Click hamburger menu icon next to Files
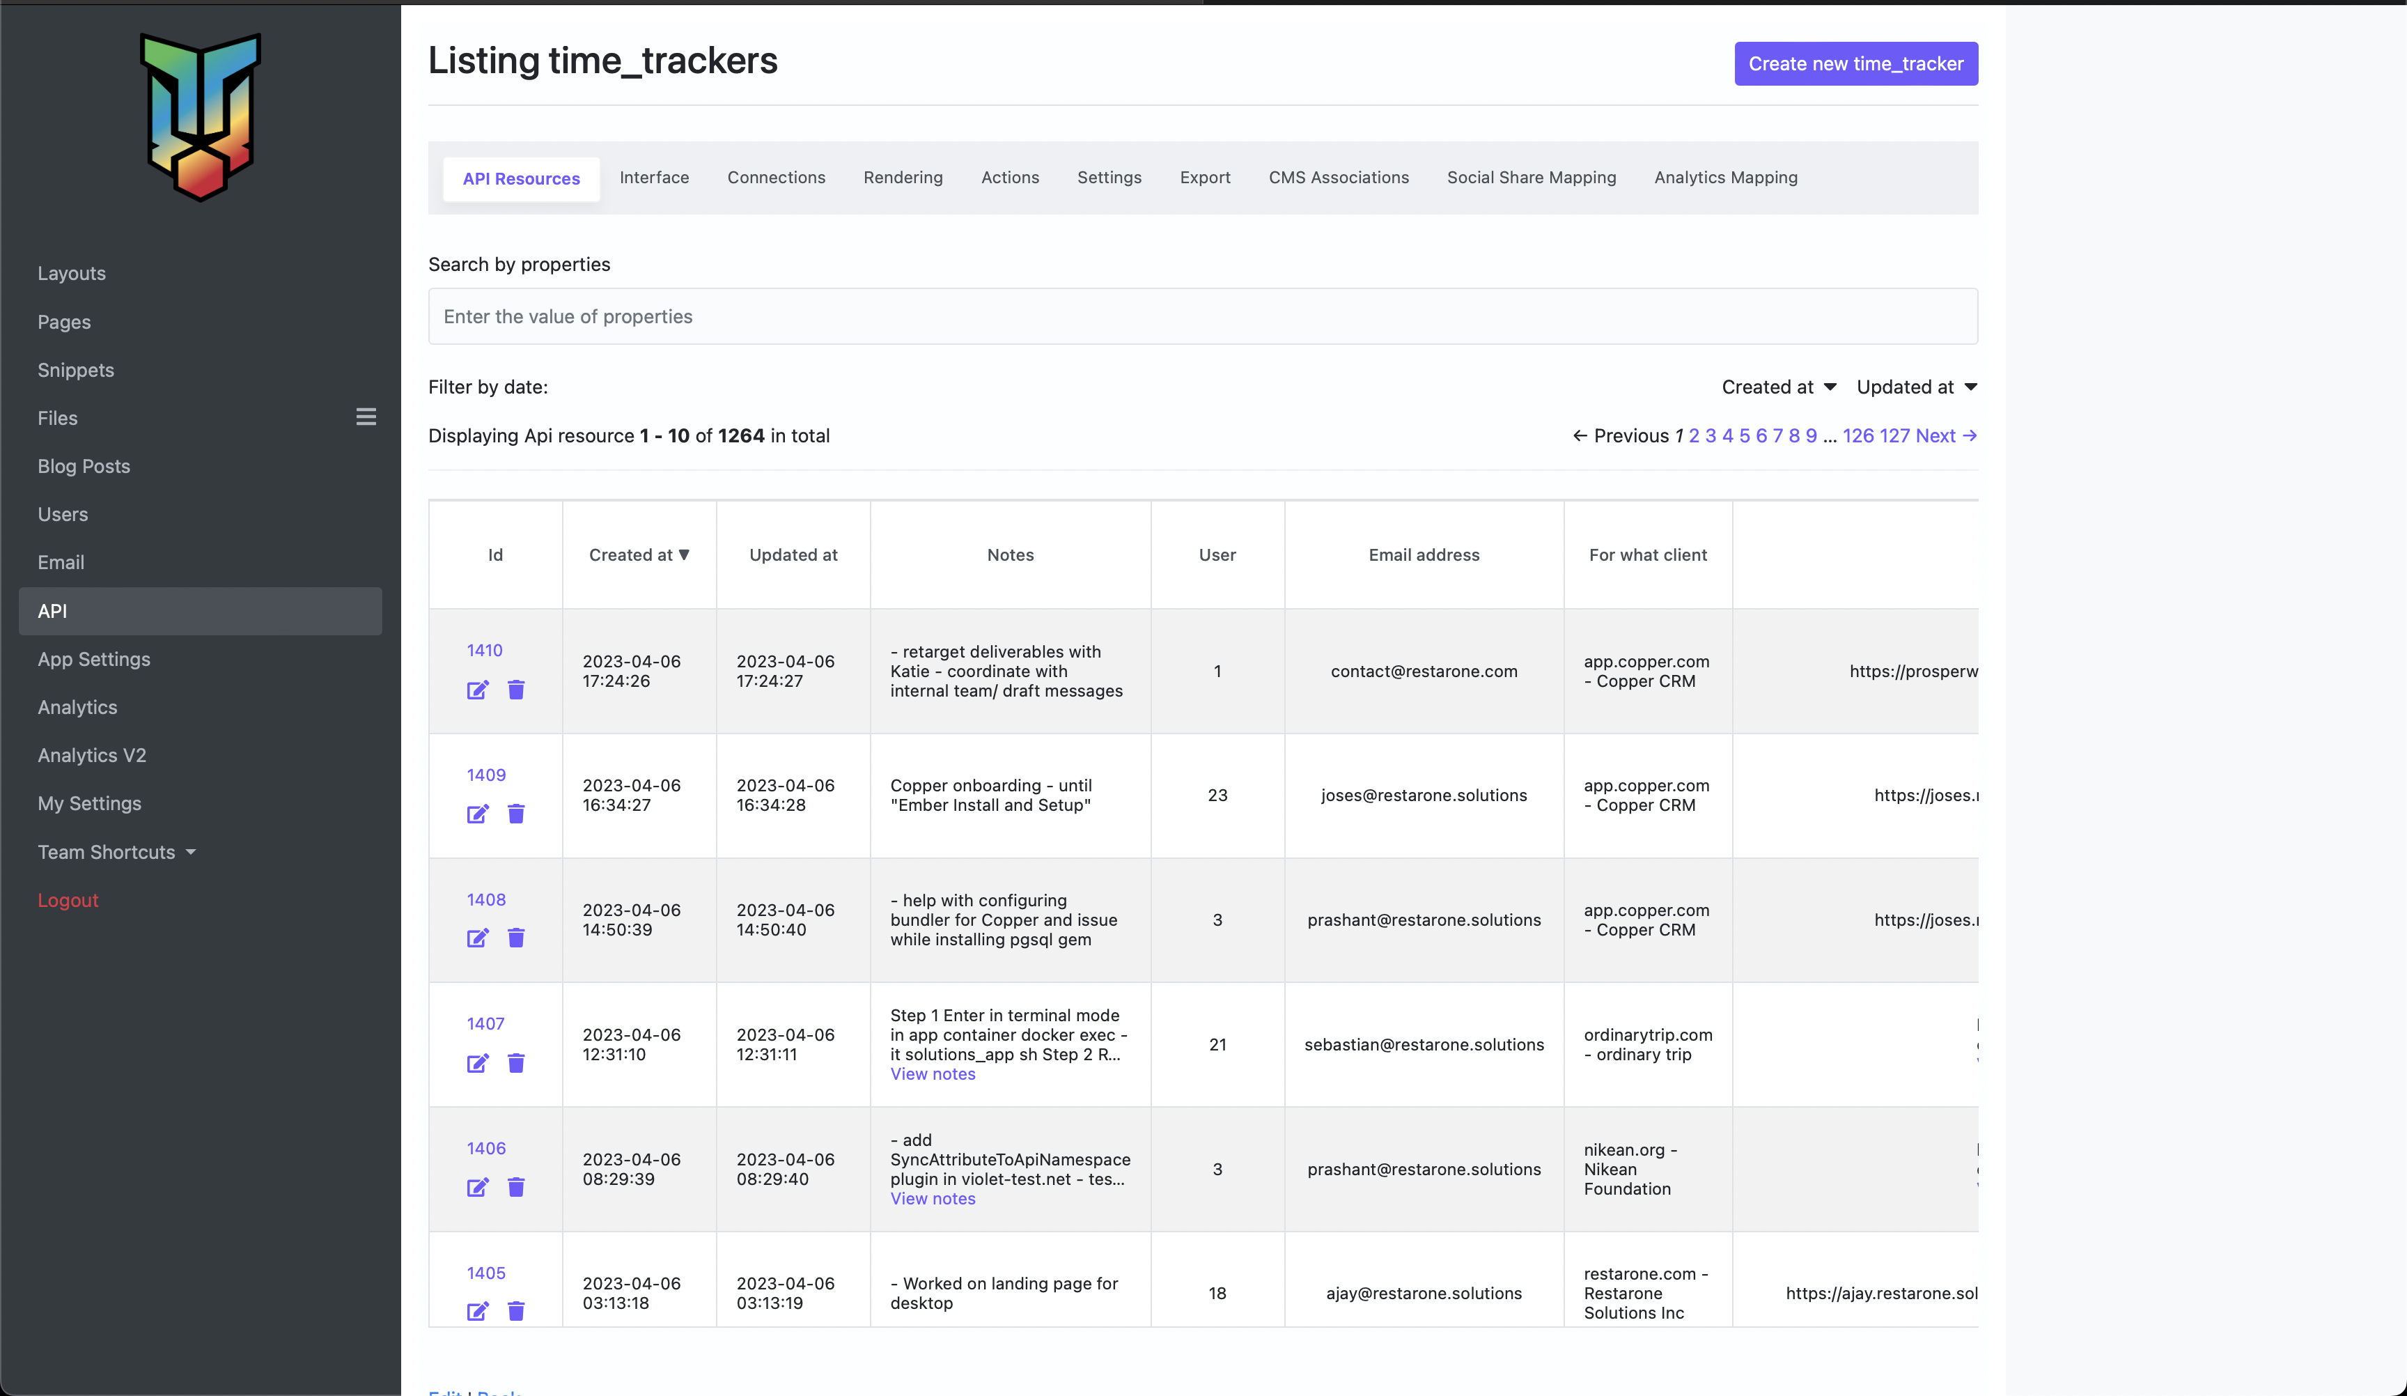Screen dimensions: 2407x1396 point(366,417)
